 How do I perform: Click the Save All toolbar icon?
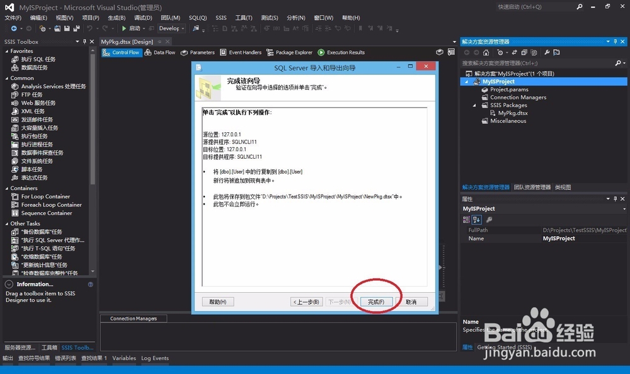76,28
